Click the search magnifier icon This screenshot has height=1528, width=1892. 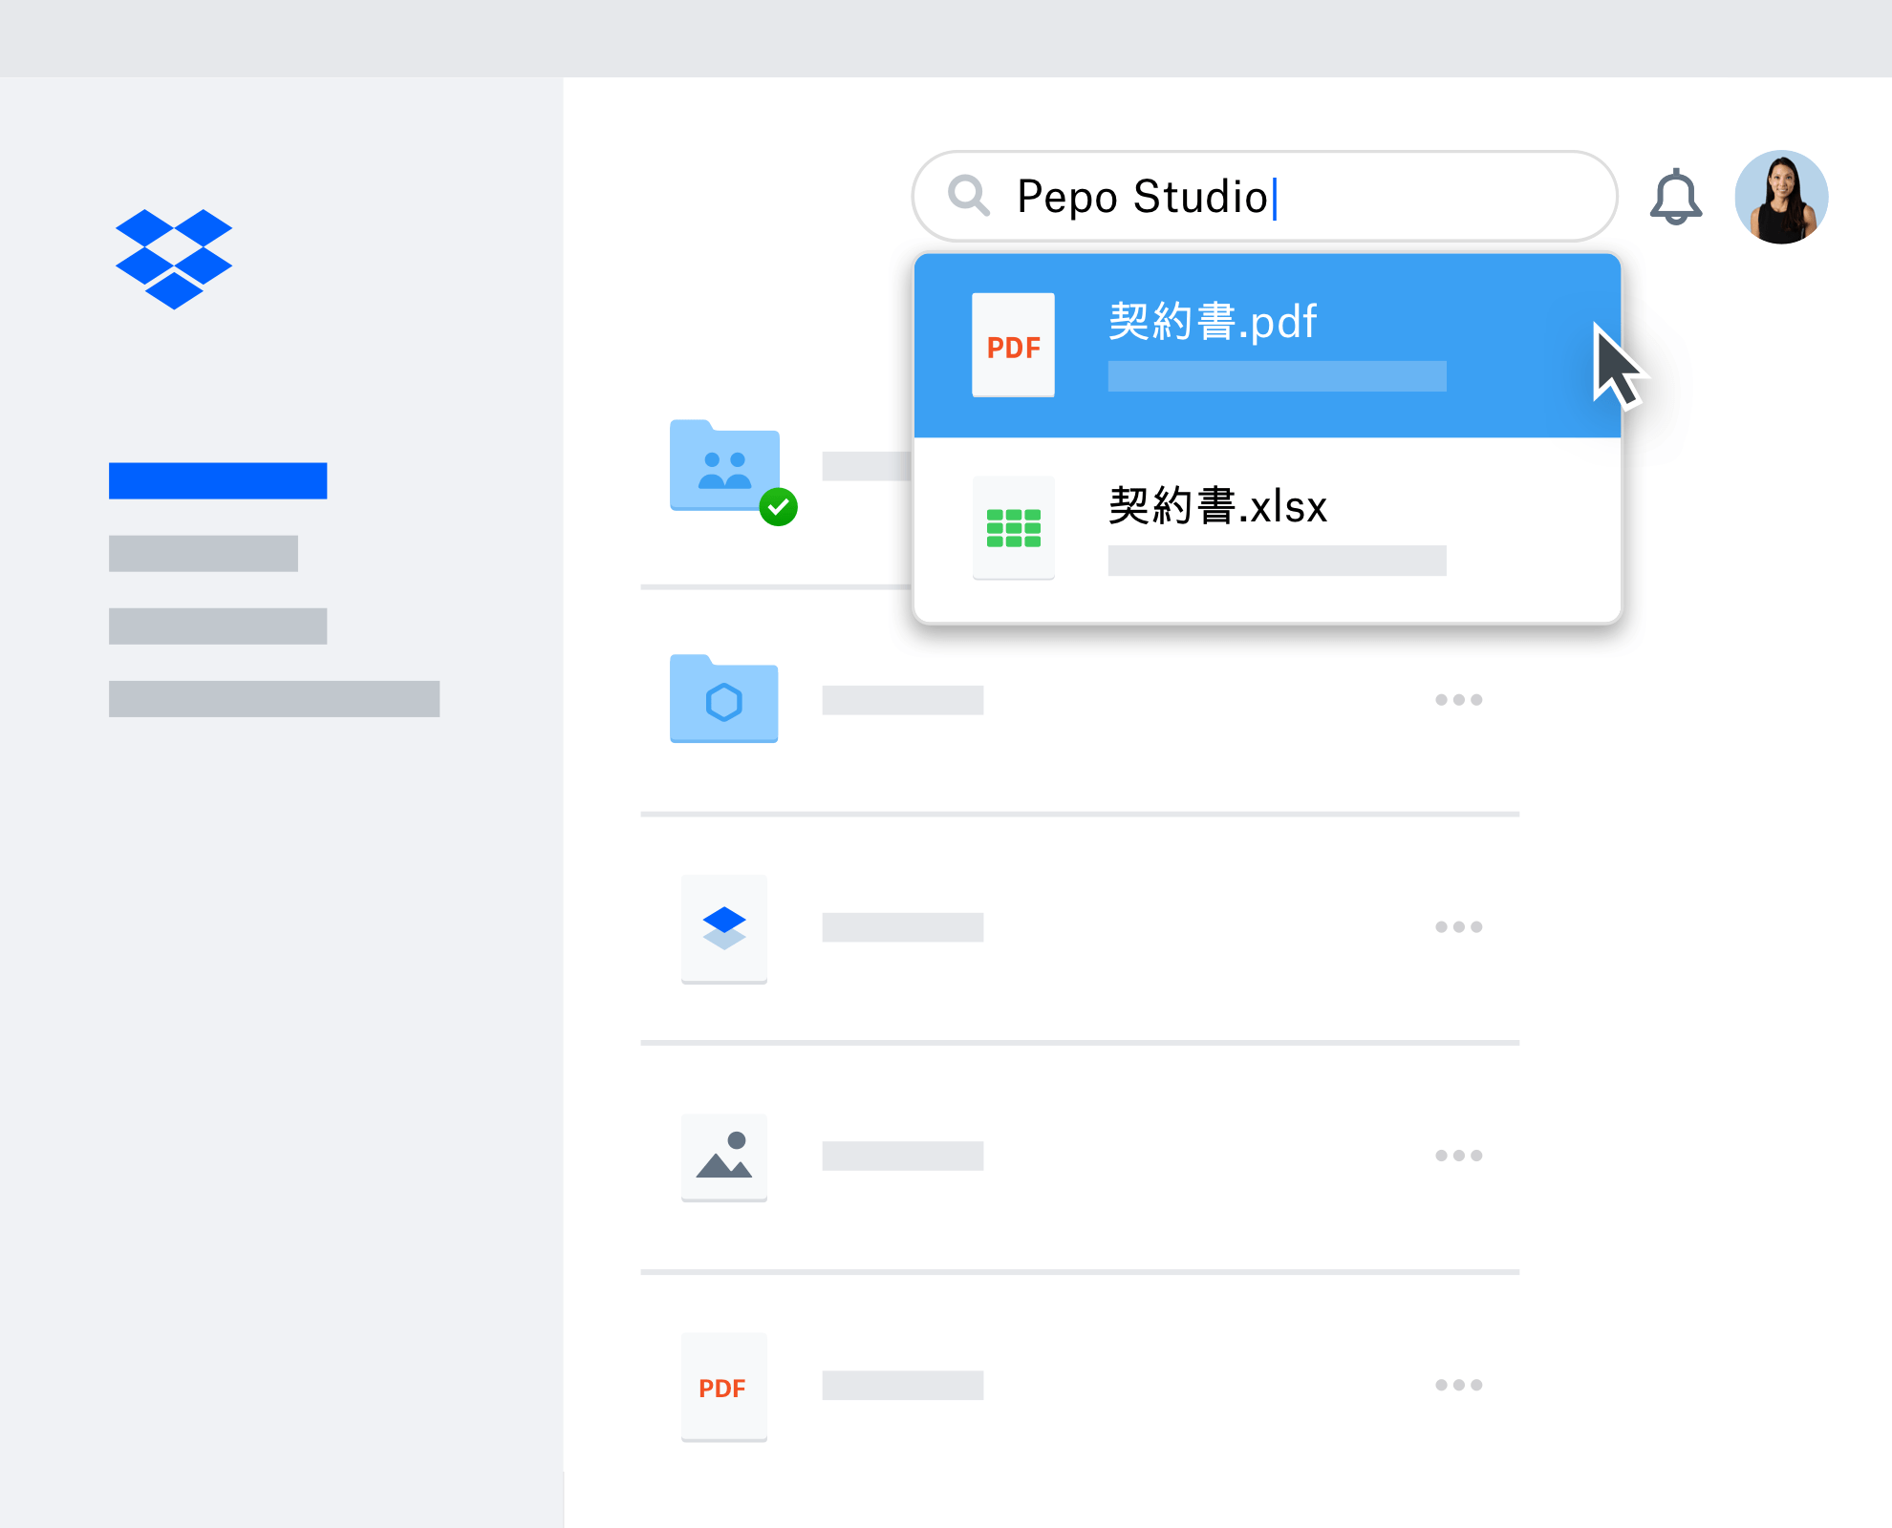coord(968,195)
